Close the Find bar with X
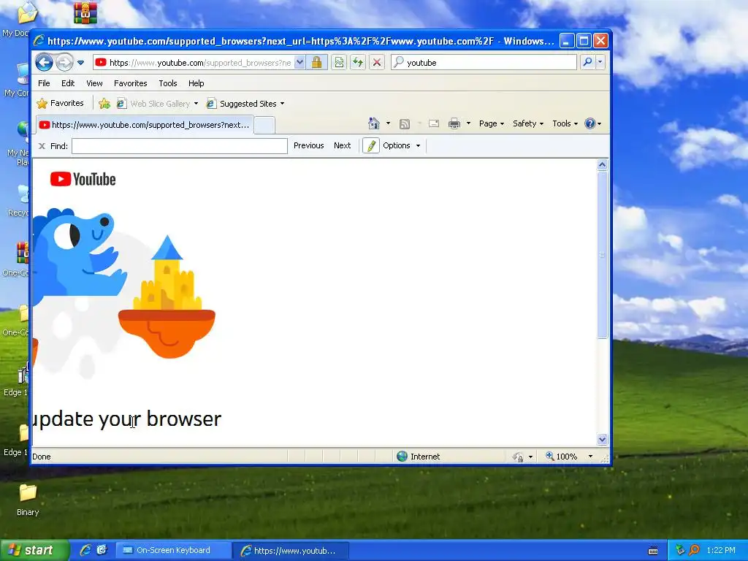Screen dimensions: 748x561 click(x=42, y=146)
